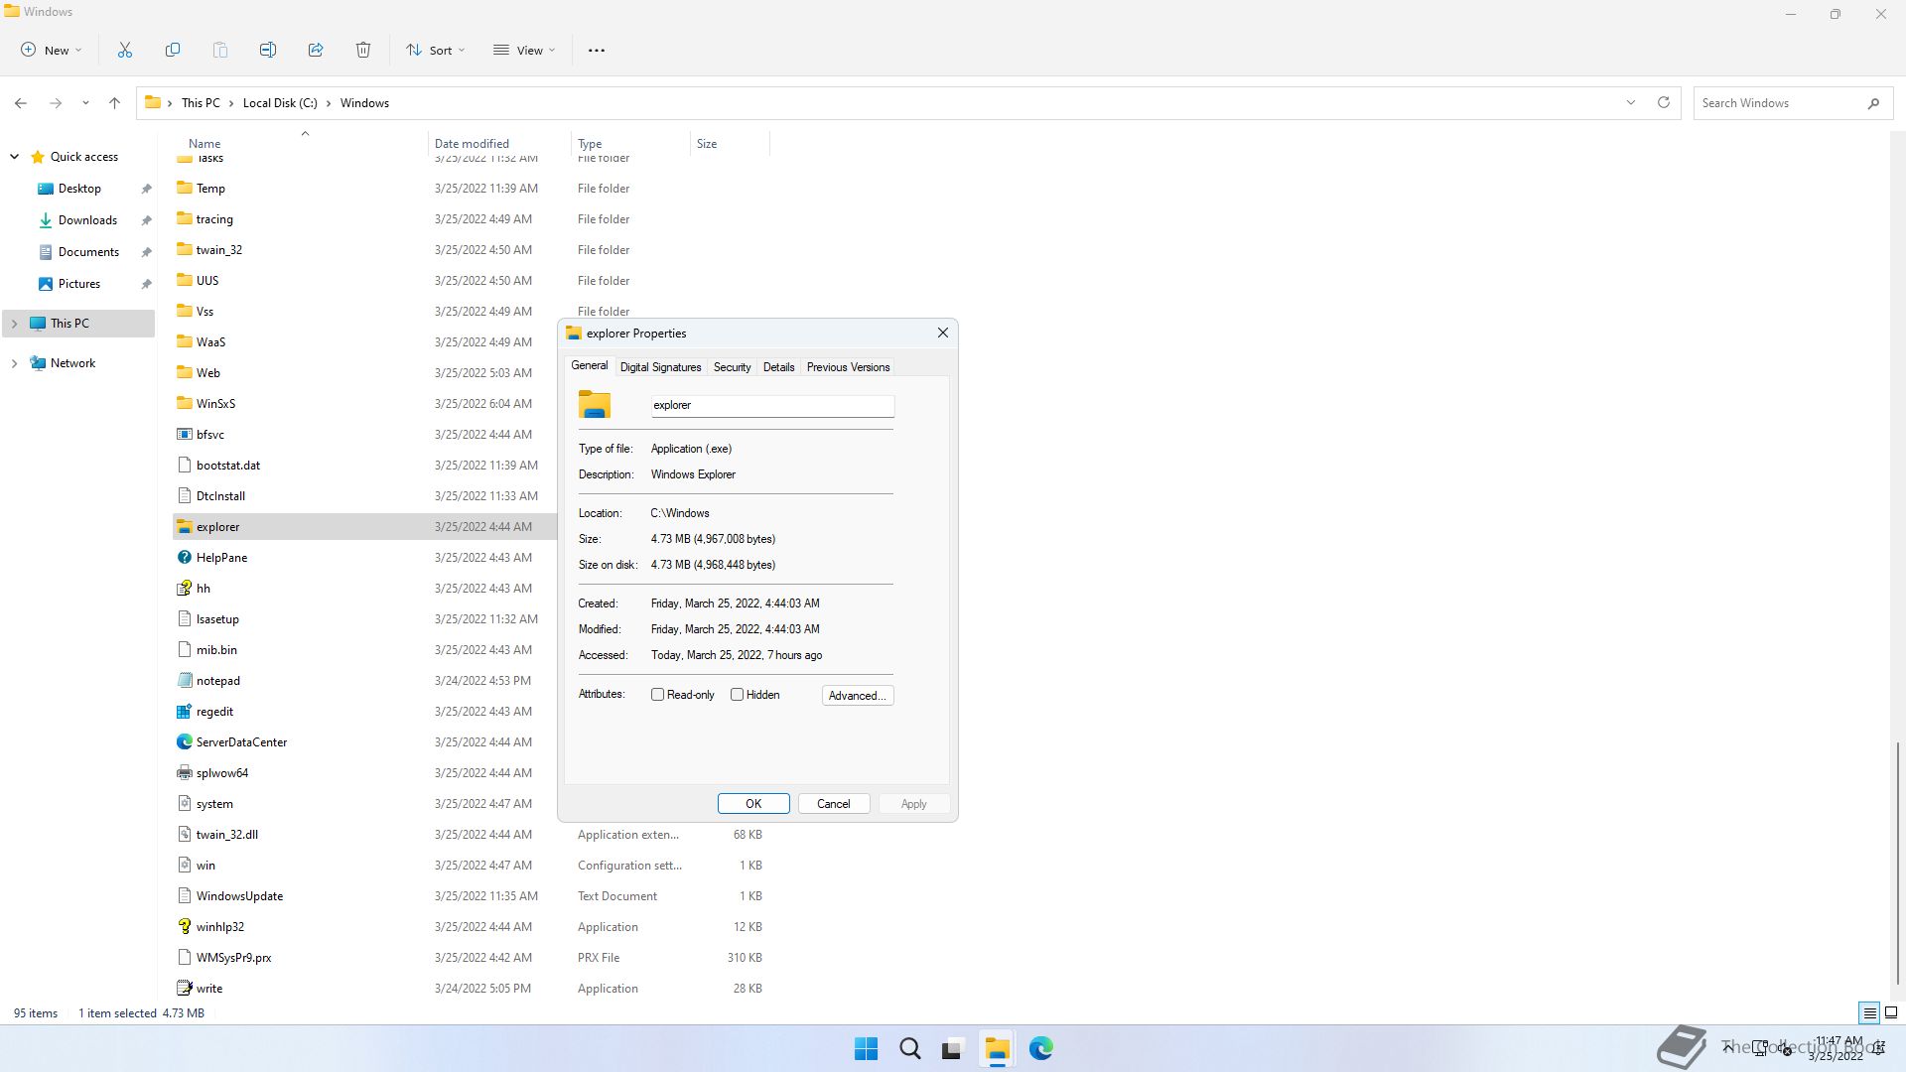This screenshot has width=1906, height=1072.
Task: Open the Sort dropdown menu
Action: pyautogui.click(x=436, y=50)
